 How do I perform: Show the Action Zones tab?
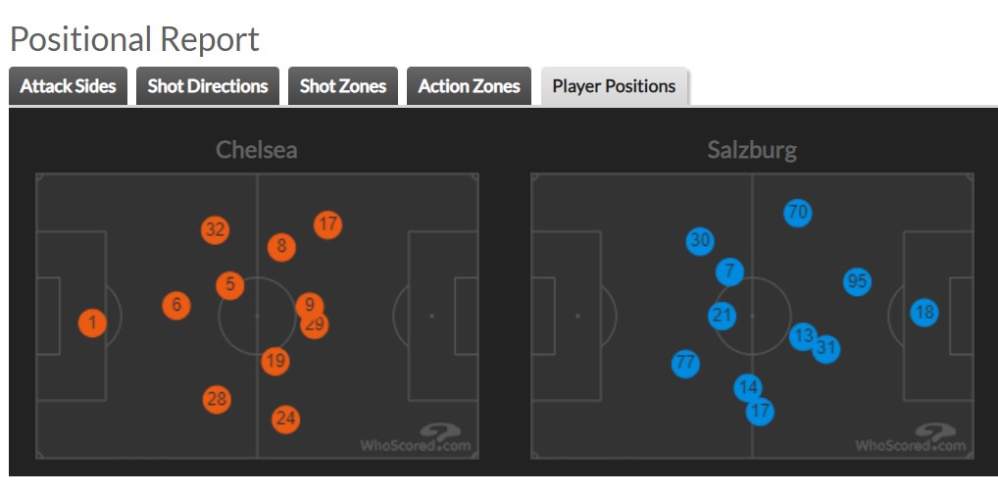469,86
